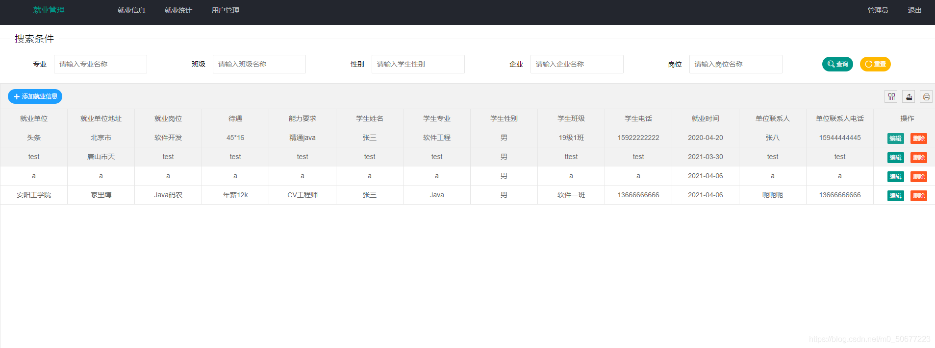The width and height of the screenshot is (935, 348).
Task: Focus the 企业 name input field
Action: click(x=577, y=64)
